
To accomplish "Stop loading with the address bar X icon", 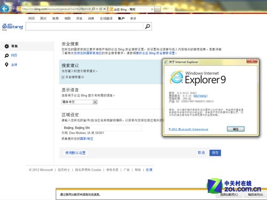I will tap(105, 9).
